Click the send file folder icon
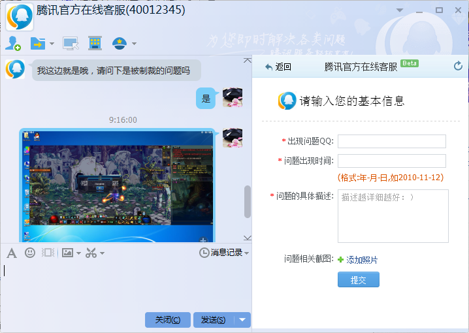Screen dimensions: 469x333 coord(38,44)
